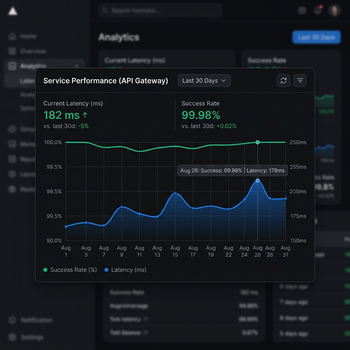This screenshot has height=350, width=350.
Task: Open the chart filter options icon
Action: click(x=300, y=80)
